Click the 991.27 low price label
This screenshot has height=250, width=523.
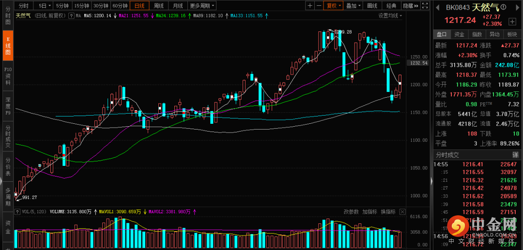(x=30, y=197)
